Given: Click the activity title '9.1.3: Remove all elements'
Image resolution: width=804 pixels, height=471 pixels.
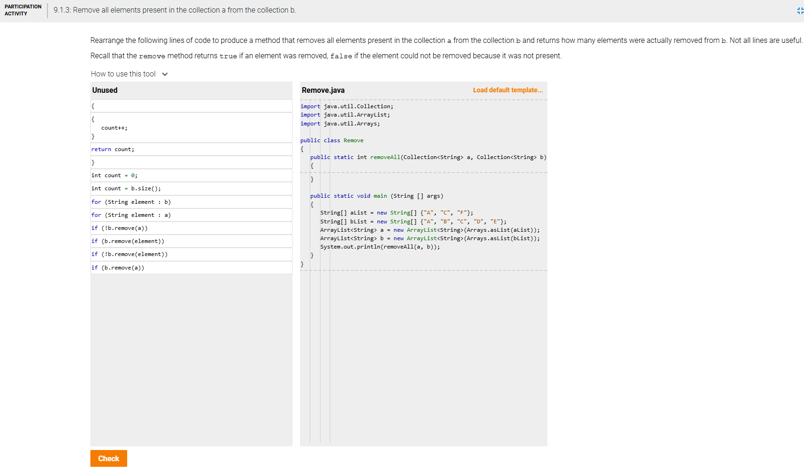Looking at the screenshot, I should tap(175, 10).
